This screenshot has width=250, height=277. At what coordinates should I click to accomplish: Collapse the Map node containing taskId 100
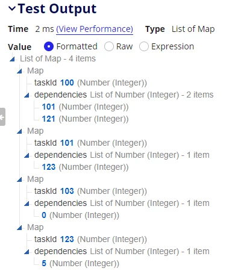pos(19,71)
